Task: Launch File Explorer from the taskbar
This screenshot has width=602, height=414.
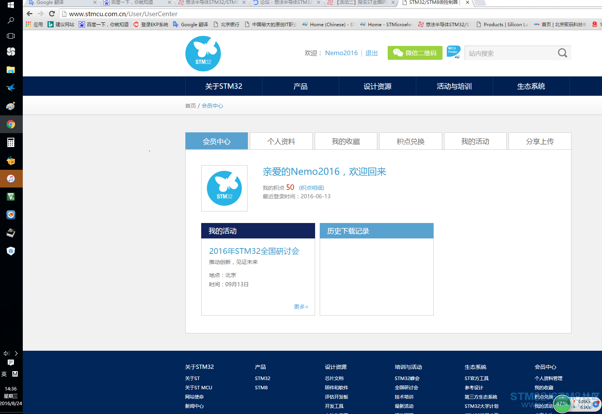Action: pos(11,70)
